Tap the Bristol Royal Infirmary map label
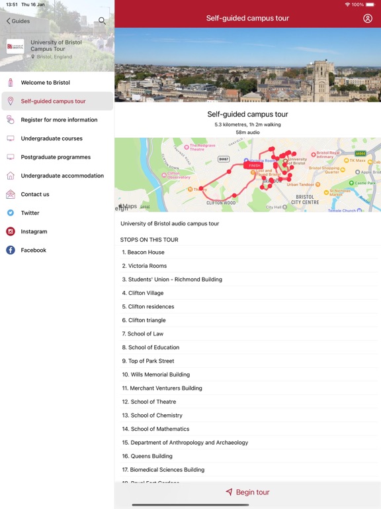 pos(328,154)
